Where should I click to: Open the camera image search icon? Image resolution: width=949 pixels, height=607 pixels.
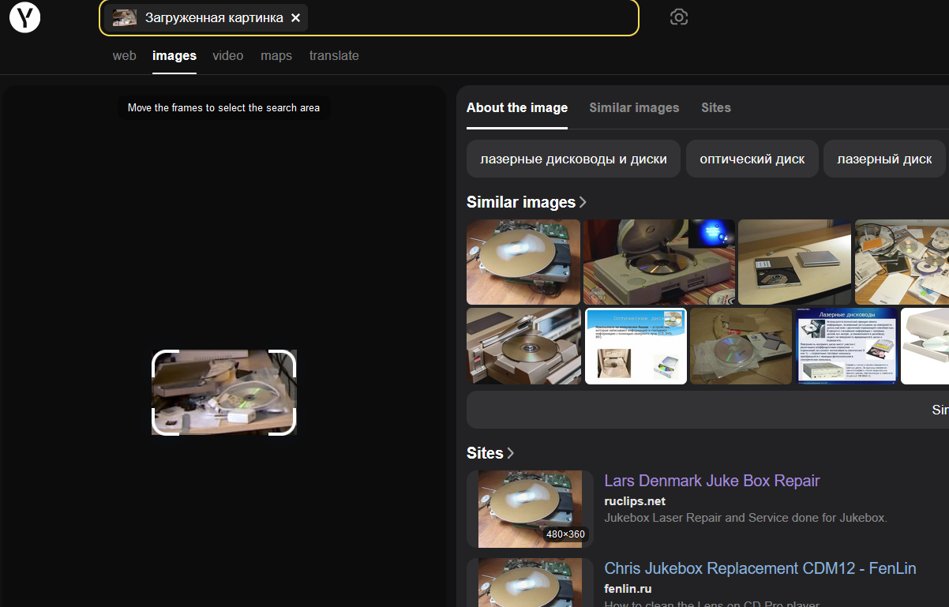point(678,17)
